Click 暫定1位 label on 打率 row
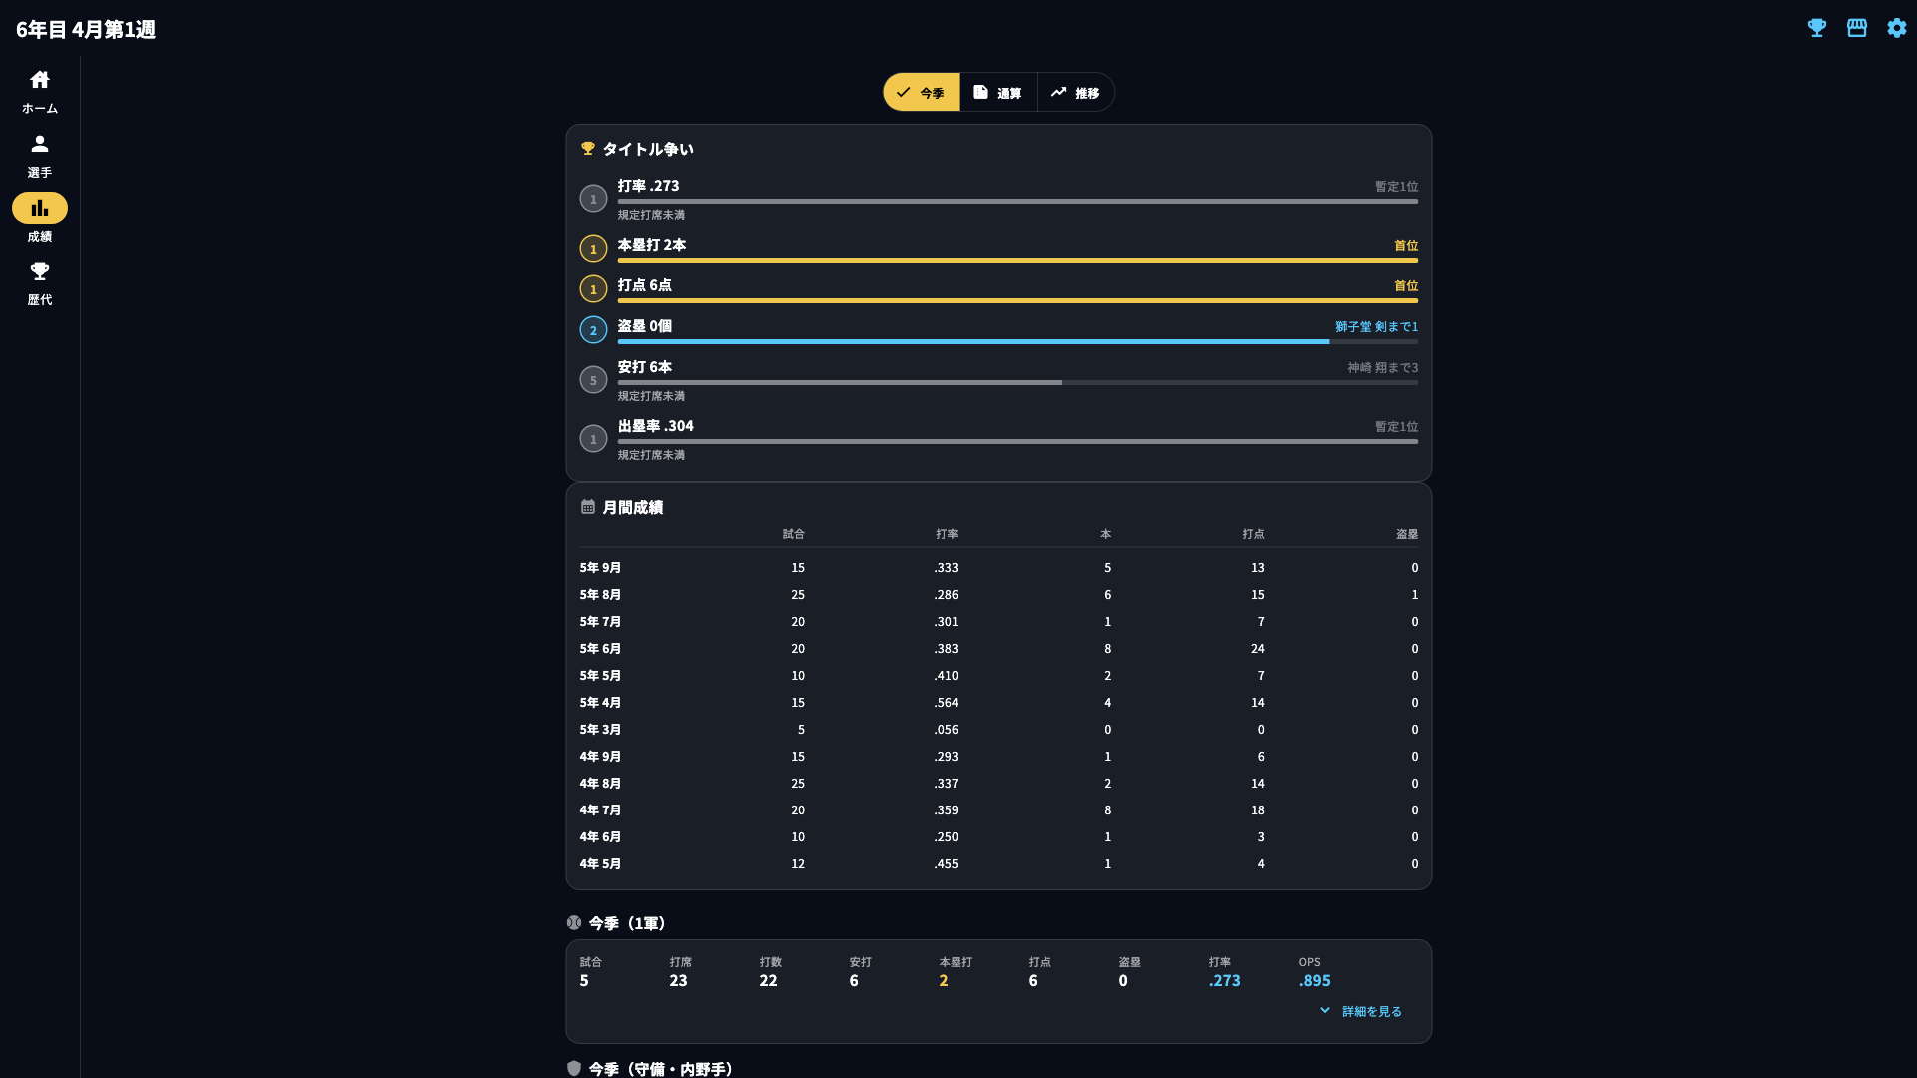This screenshot has width=1917, height=1078. [x=1396, y=187]
